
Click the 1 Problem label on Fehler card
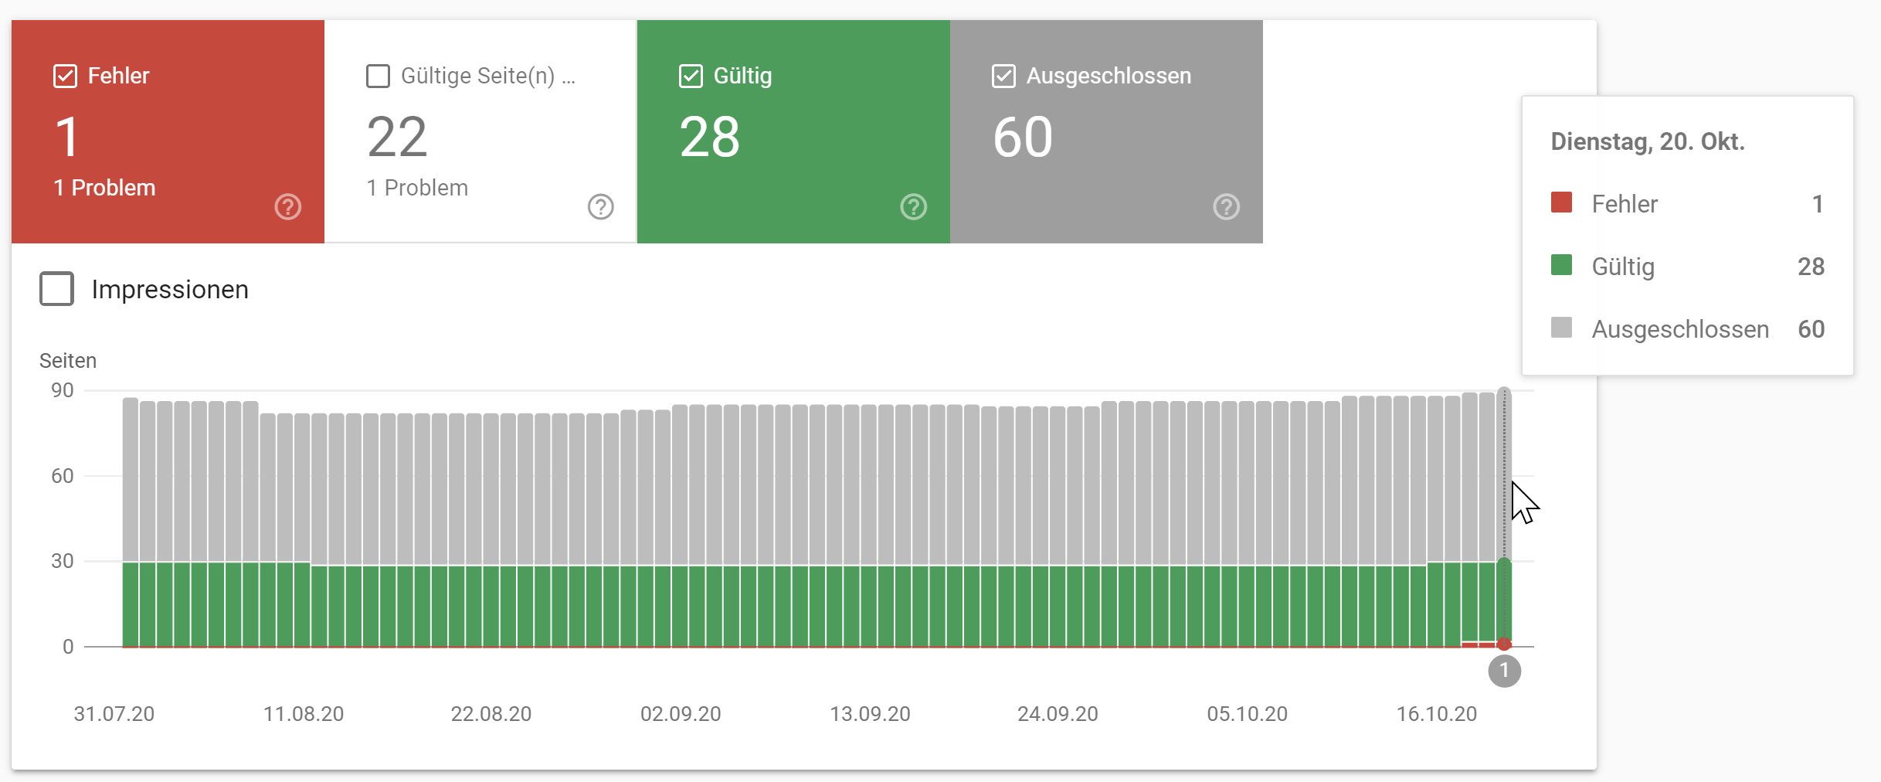(104, 186)
